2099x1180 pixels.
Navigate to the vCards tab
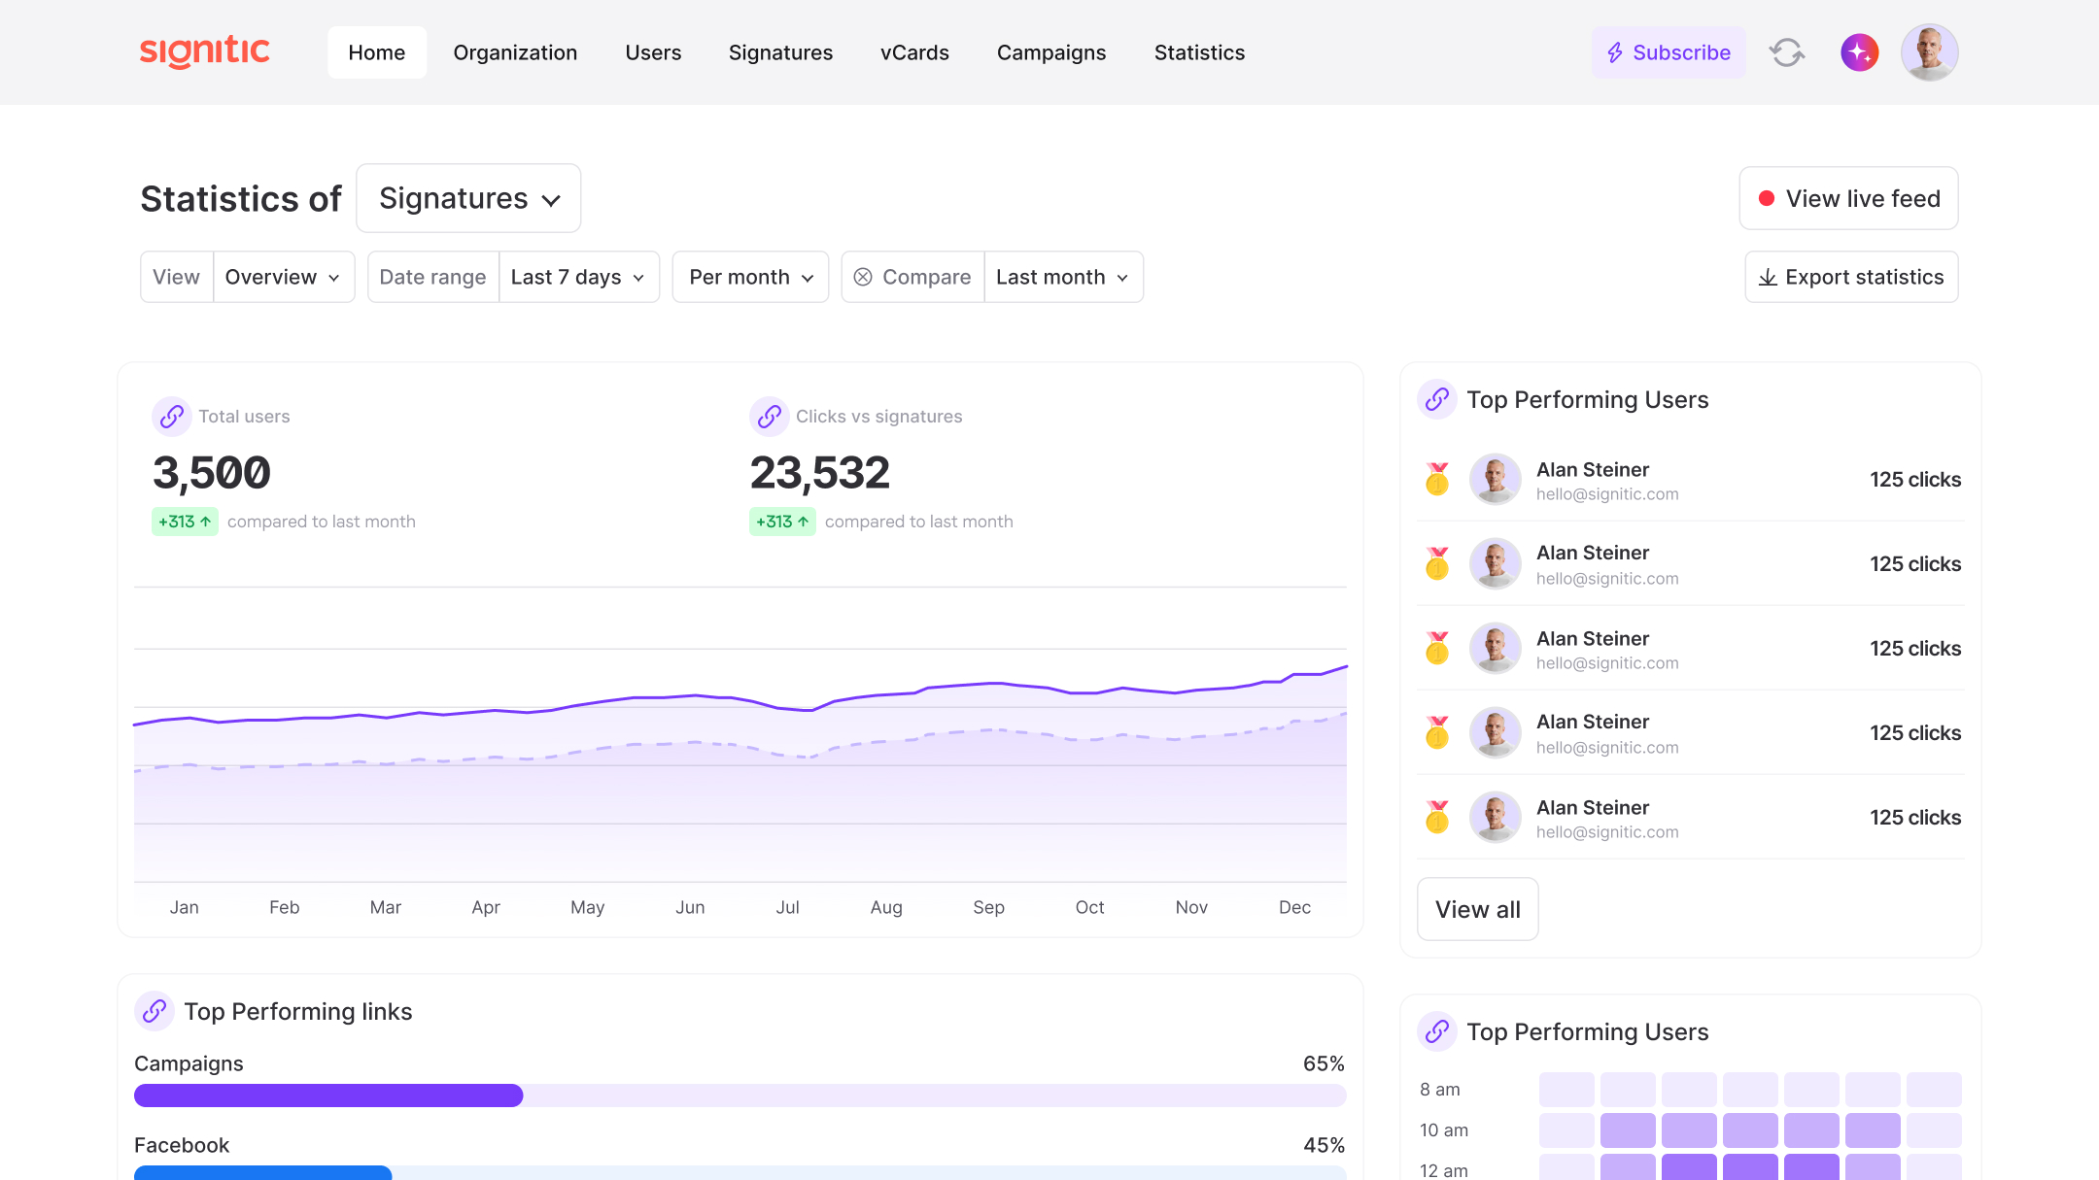[914, 52]
